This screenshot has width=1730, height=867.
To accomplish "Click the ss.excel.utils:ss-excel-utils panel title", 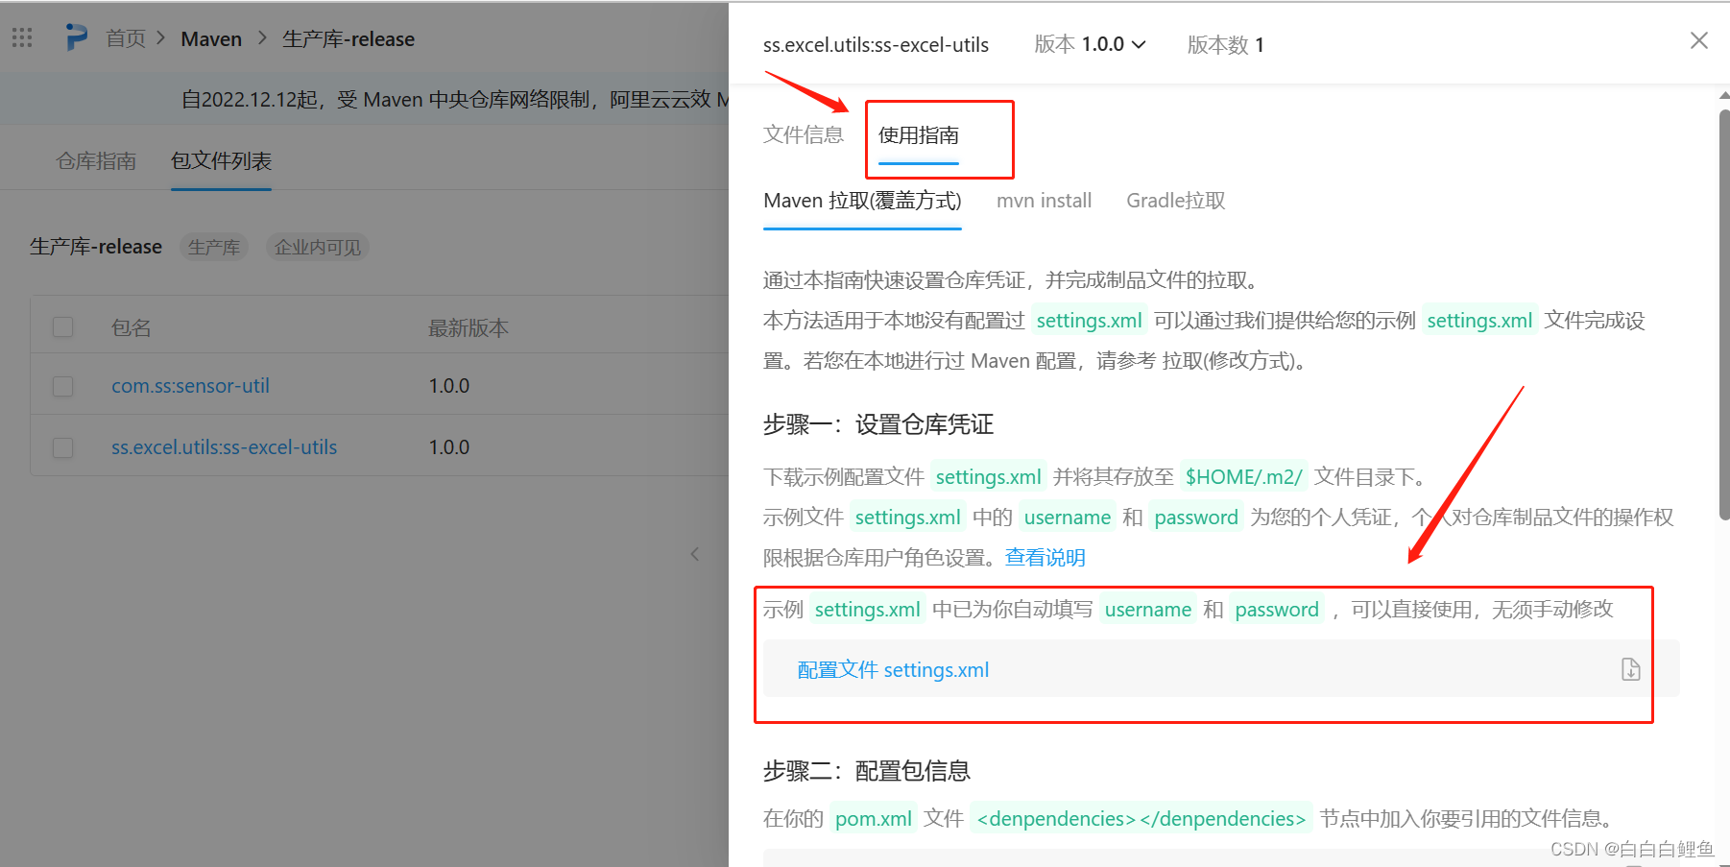I will pyautogui.click(x=876, y=44).
